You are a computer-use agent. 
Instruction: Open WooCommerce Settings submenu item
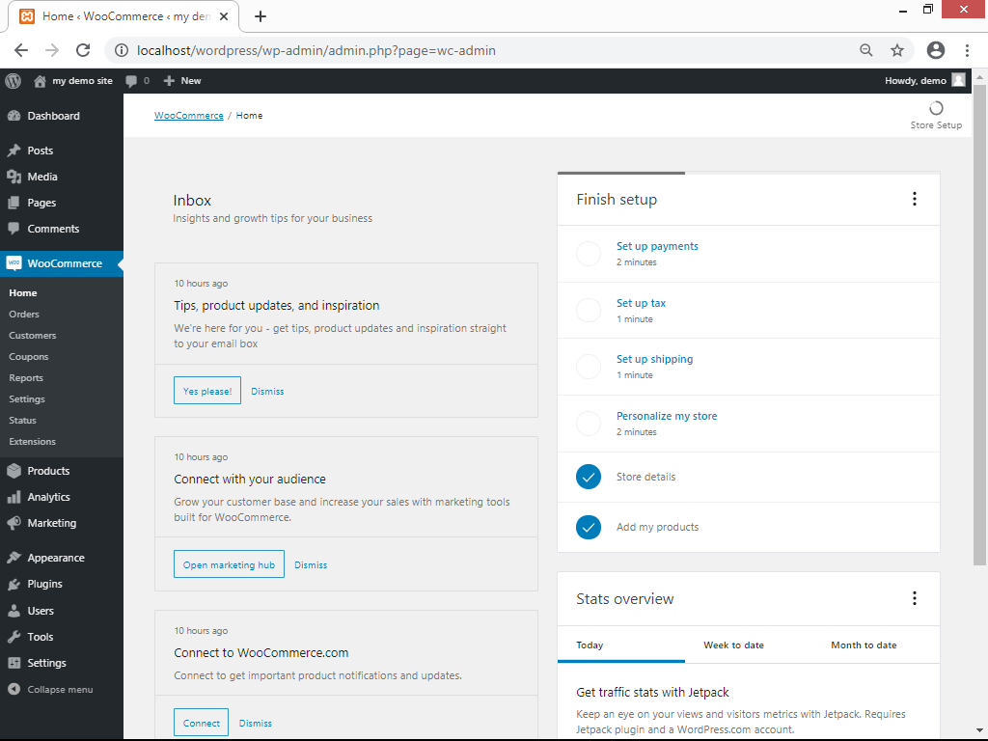pyautogui.click(x=27, y=398)
